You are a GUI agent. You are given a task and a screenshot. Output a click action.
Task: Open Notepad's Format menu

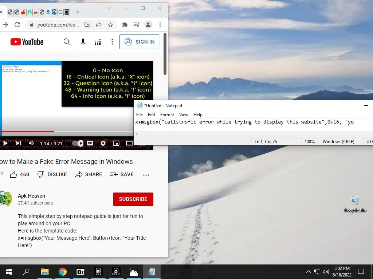[x=167, y=114]
